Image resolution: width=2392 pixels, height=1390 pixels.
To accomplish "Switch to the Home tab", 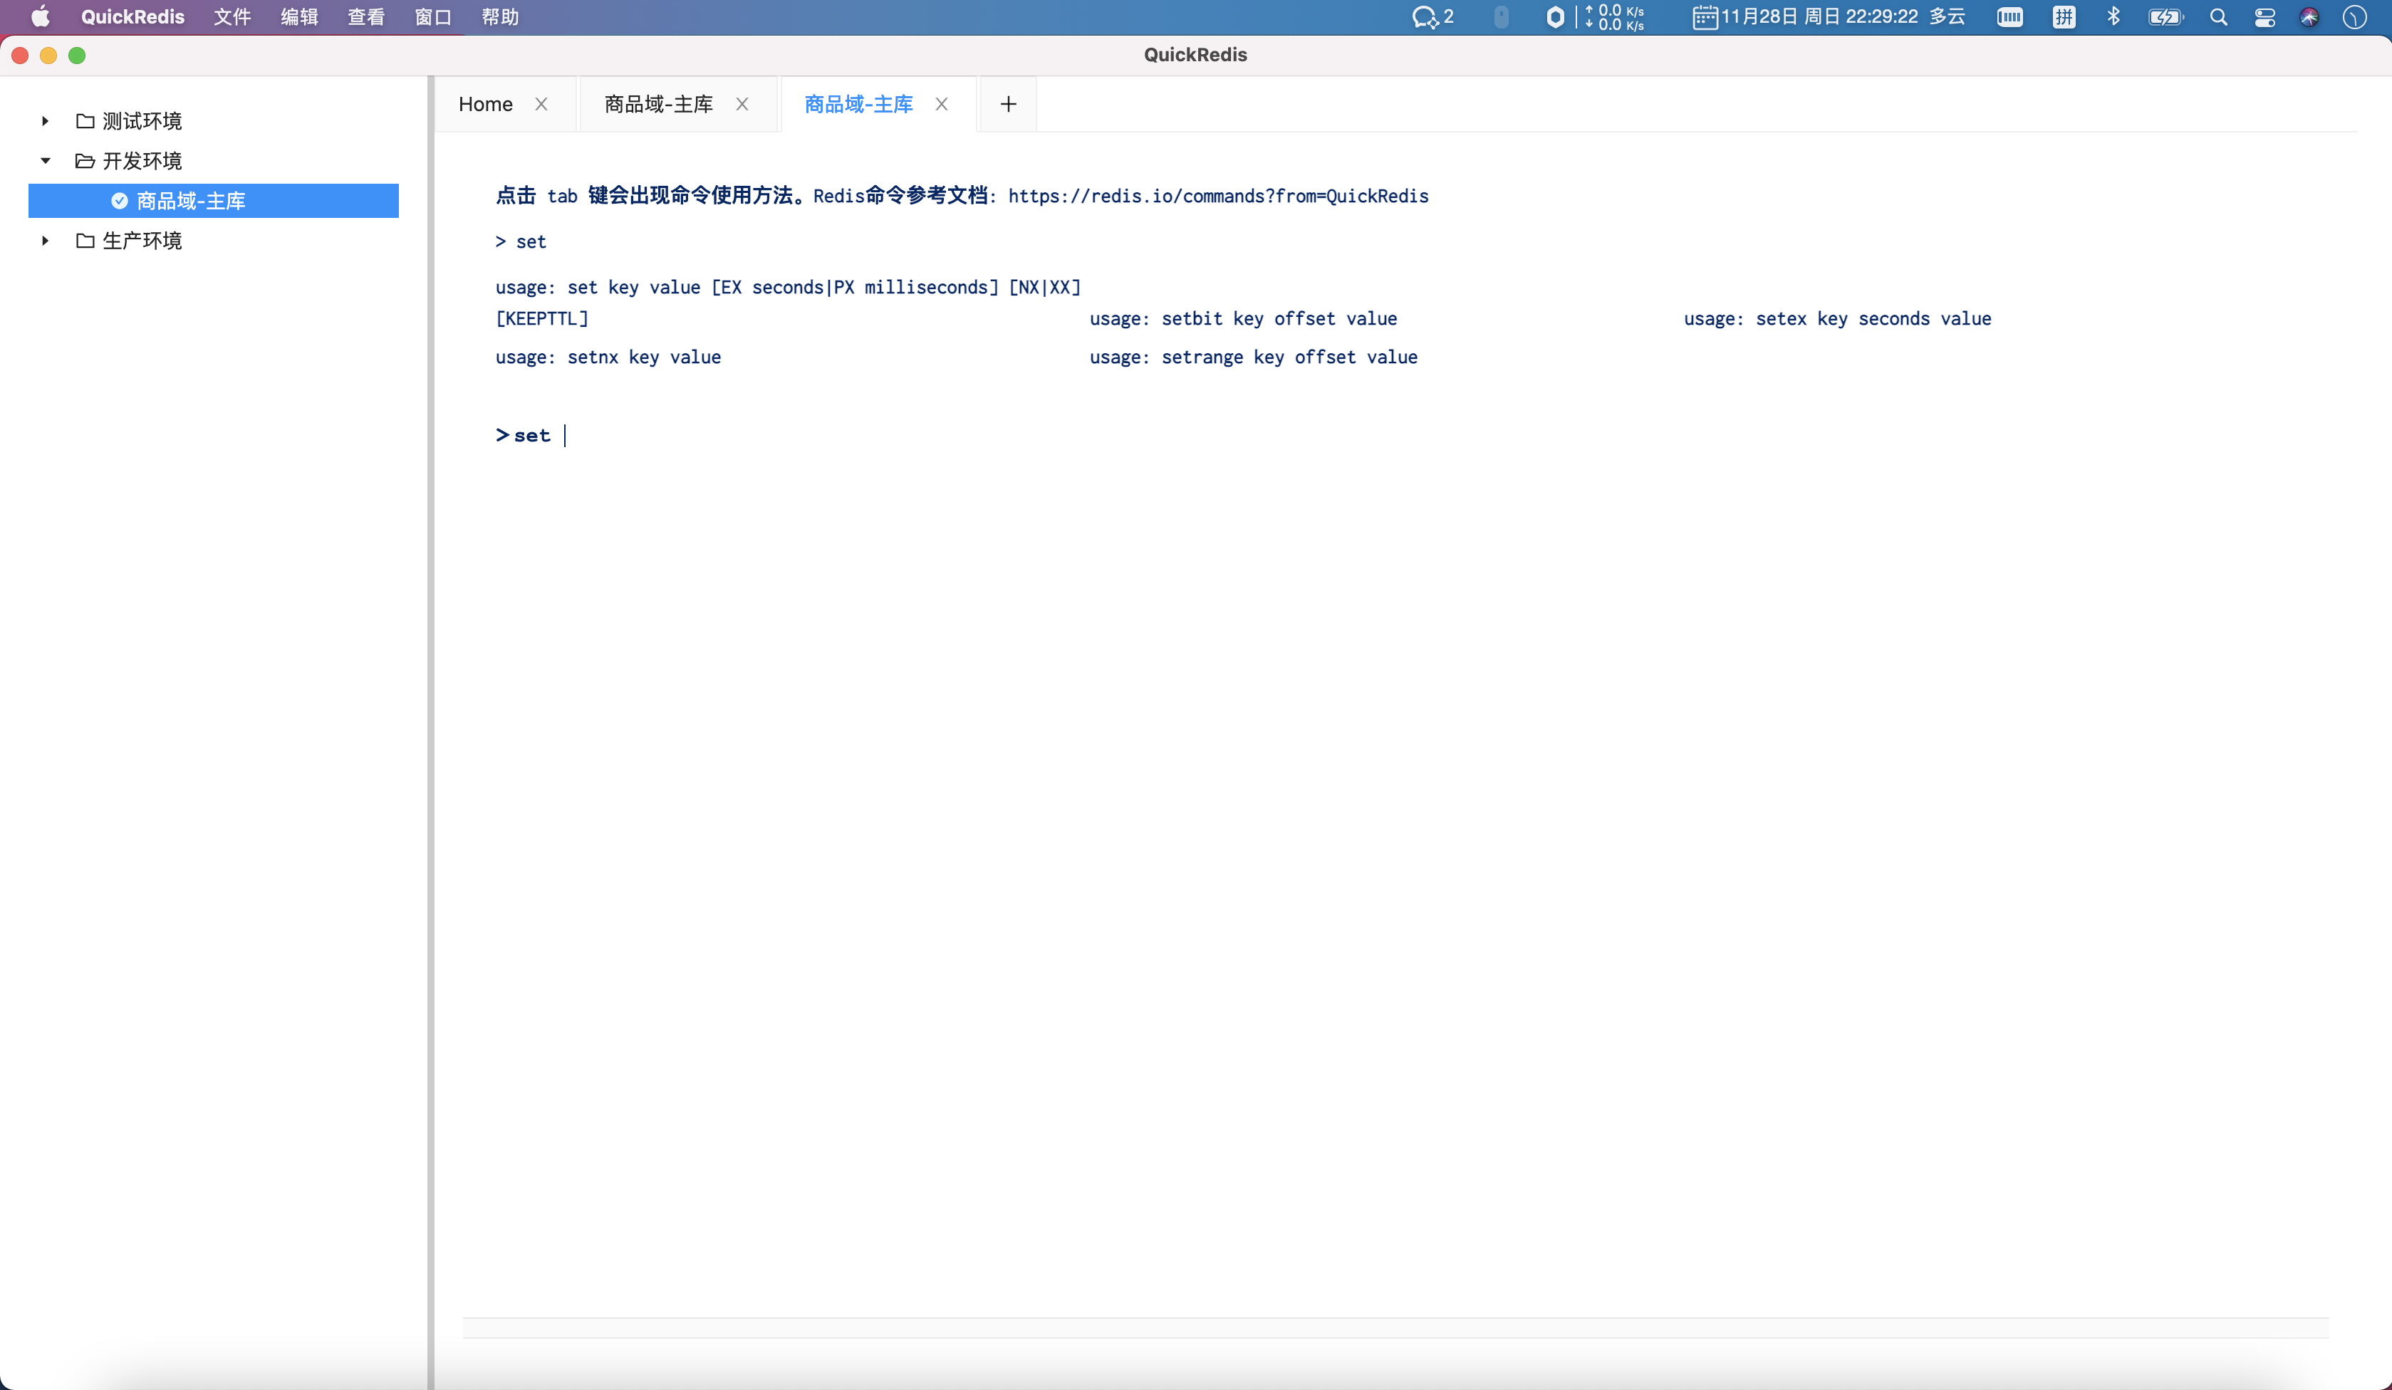I will [485, 105].
